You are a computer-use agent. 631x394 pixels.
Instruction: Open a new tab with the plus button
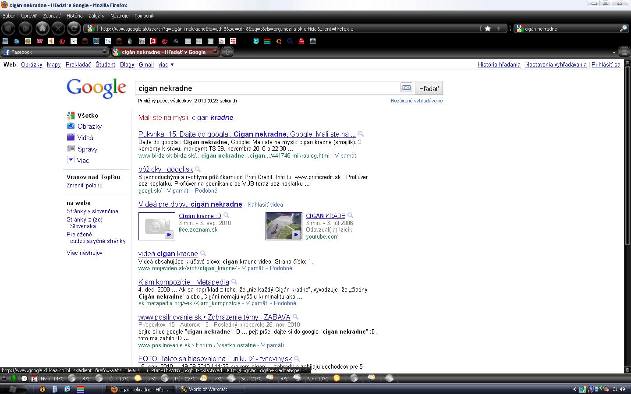[227, 52]
